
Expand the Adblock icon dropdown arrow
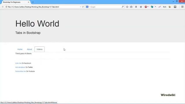148,7
